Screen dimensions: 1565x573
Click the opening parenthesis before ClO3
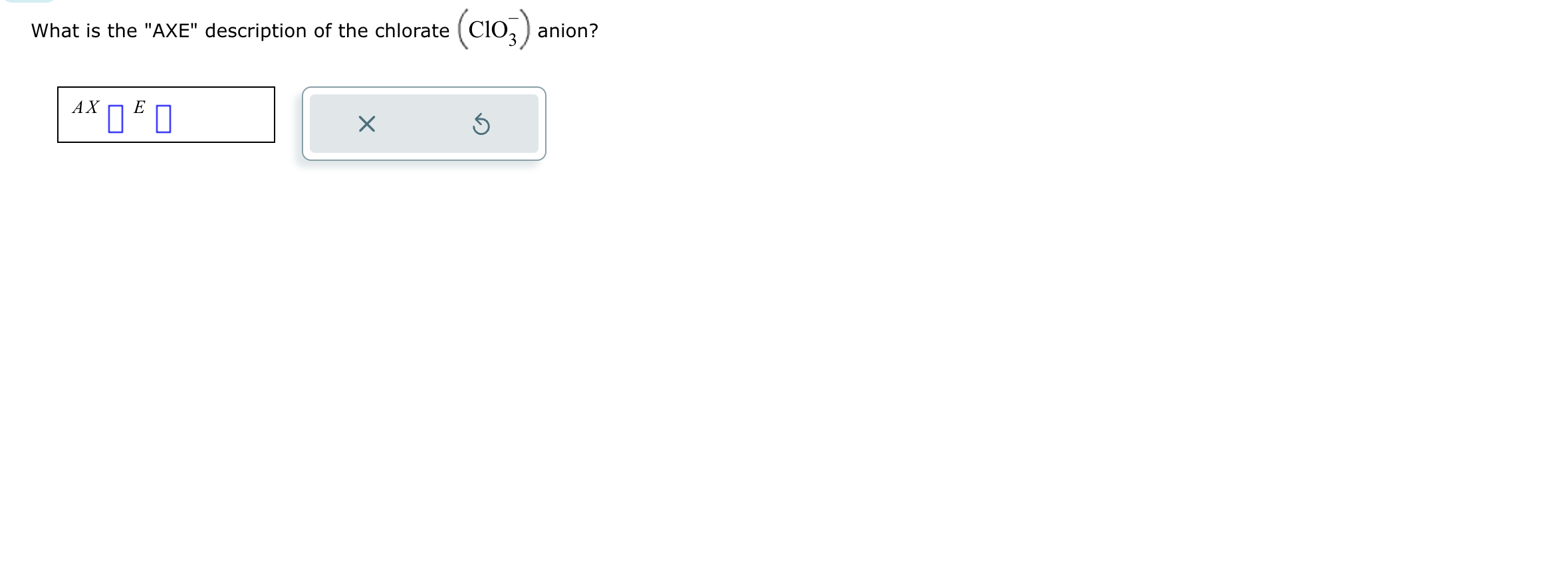[462, 30]
